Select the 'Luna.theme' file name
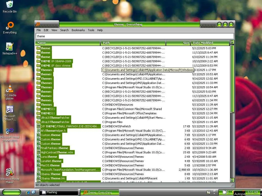 49,156
